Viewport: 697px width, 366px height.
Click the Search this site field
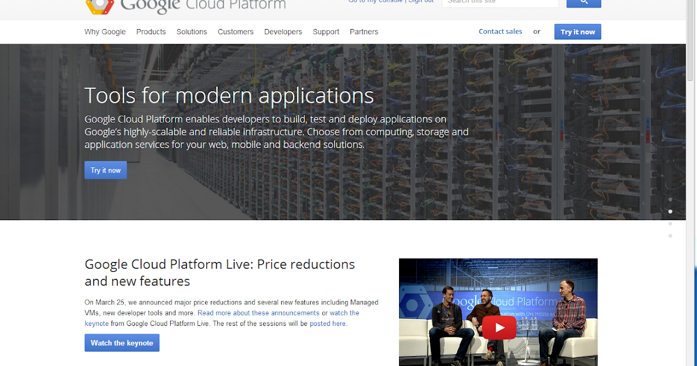pos(500,3)
